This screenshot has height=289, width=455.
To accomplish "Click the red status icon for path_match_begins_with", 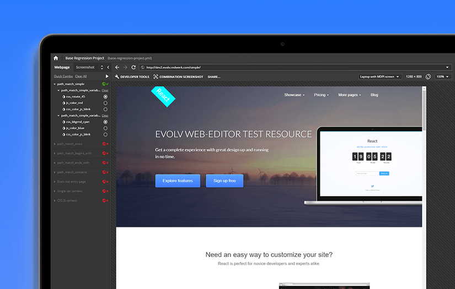I will (x=105, y=153).
